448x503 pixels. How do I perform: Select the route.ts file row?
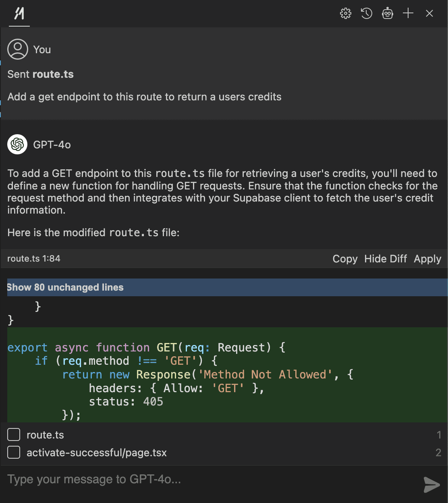click(46, 434)
